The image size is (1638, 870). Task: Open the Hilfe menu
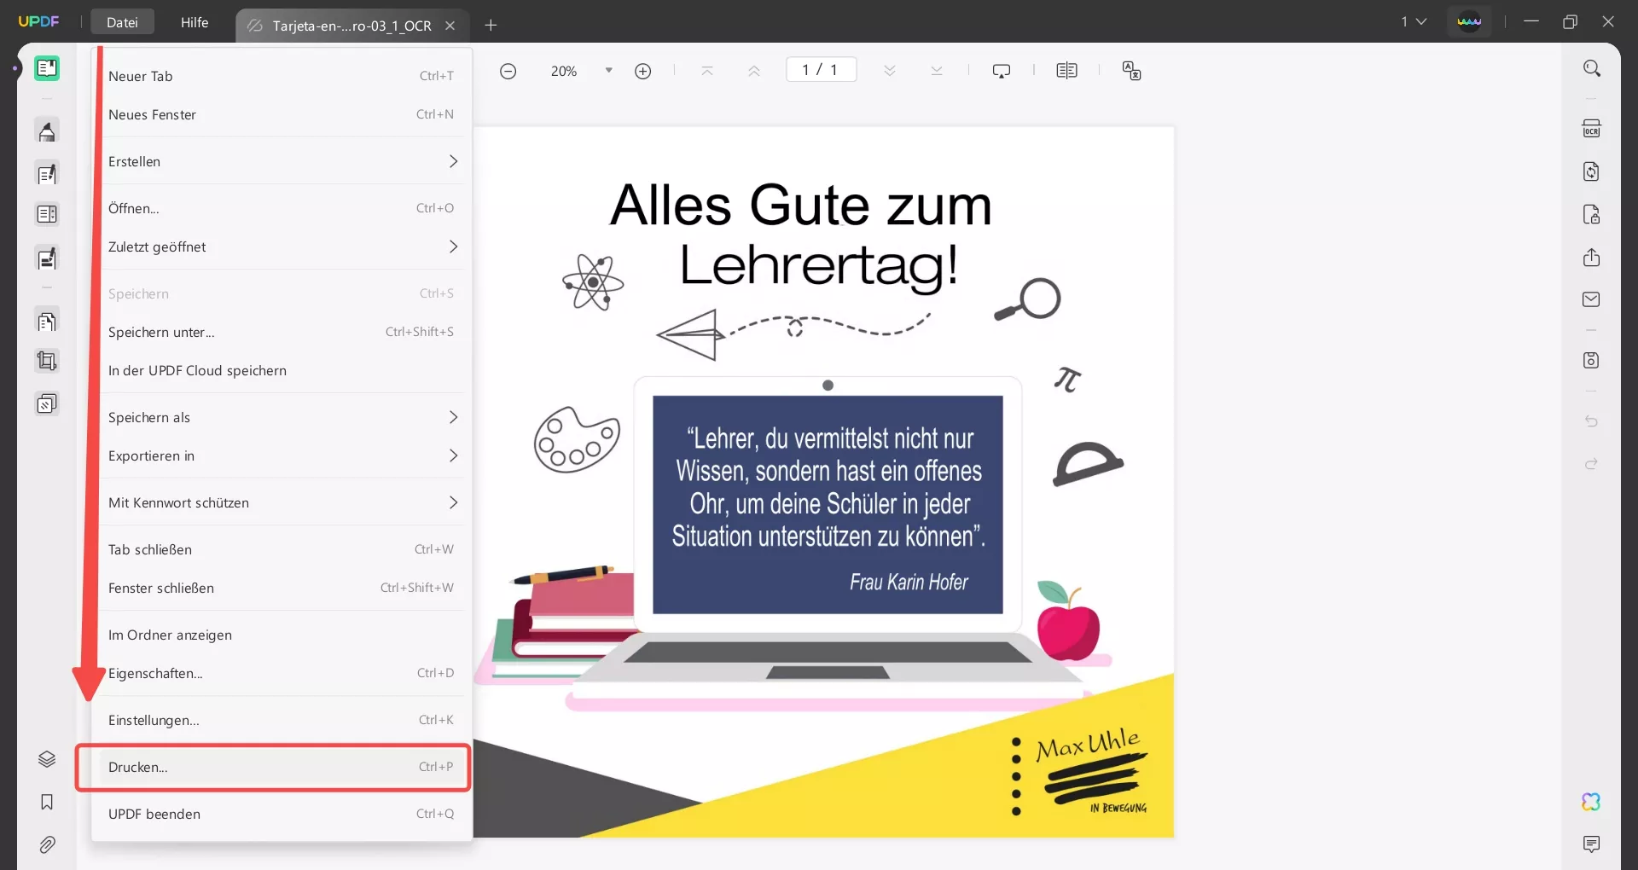coord(195,22)
